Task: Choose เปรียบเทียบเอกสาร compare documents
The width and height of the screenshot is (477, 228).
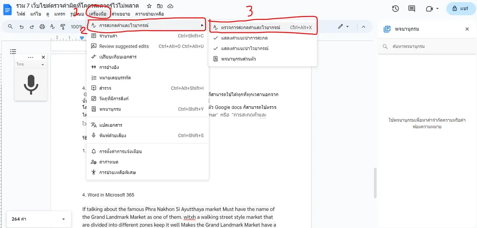Action: tap(147, 57)
